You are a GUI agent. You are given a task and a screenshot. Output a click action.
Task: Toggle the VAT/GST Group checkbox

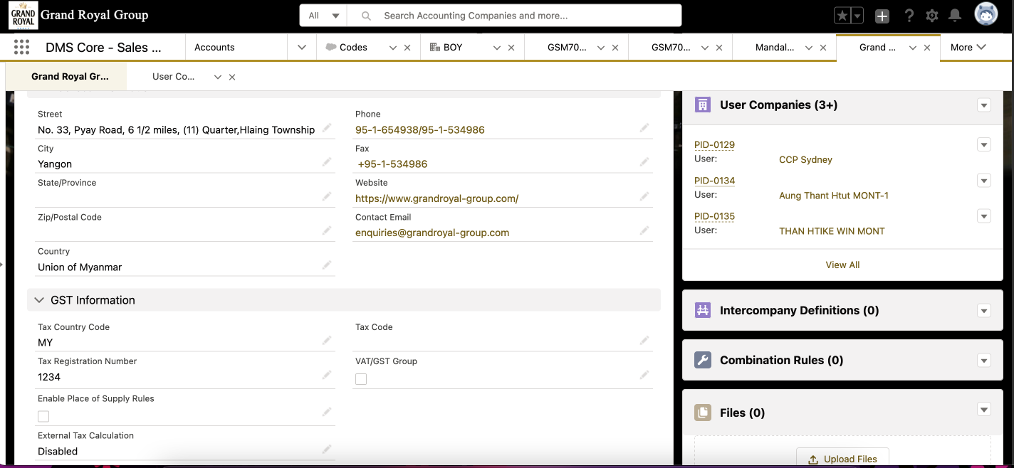coord(361,379)
